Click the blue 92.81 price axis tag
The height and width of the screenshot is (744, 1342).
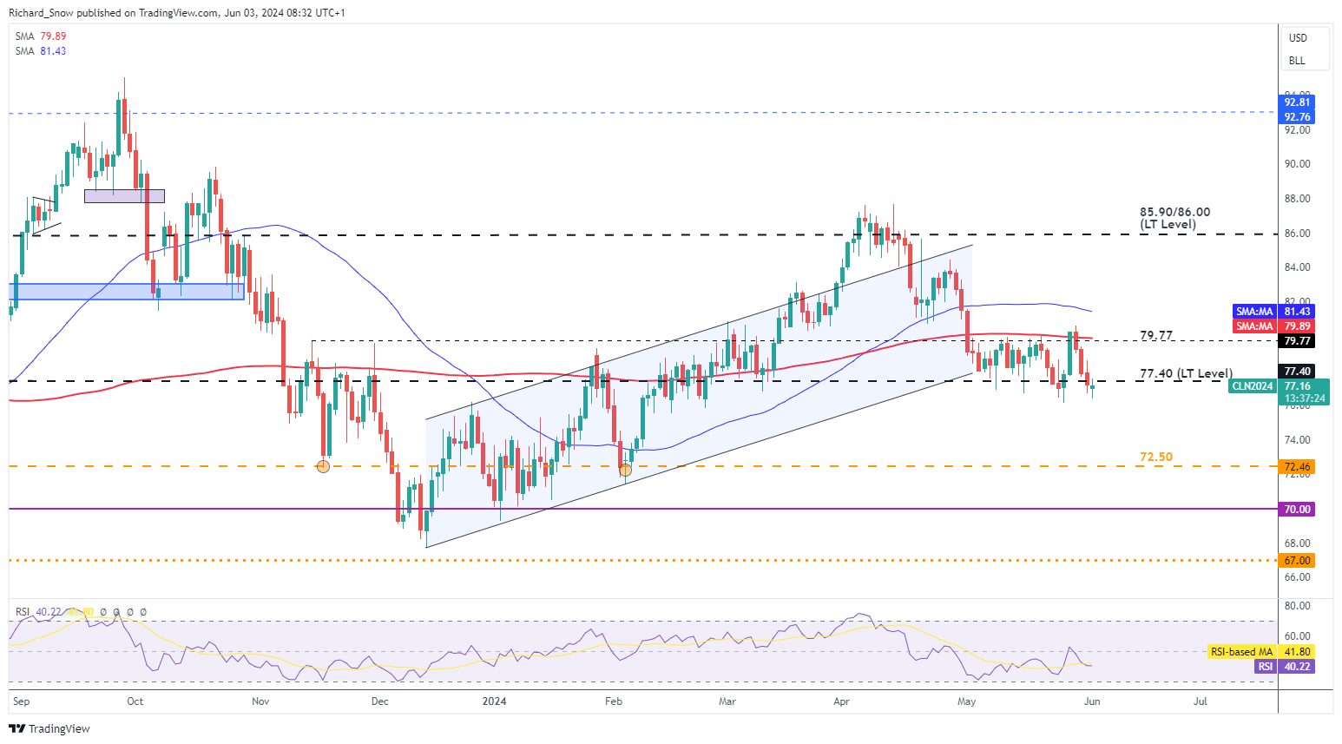point(1297,102)
